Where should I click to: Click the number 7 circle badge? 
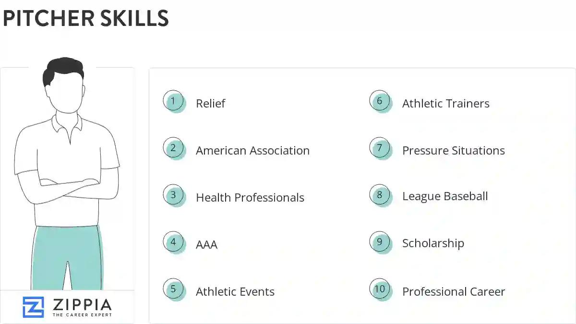(x=380, y=148)
